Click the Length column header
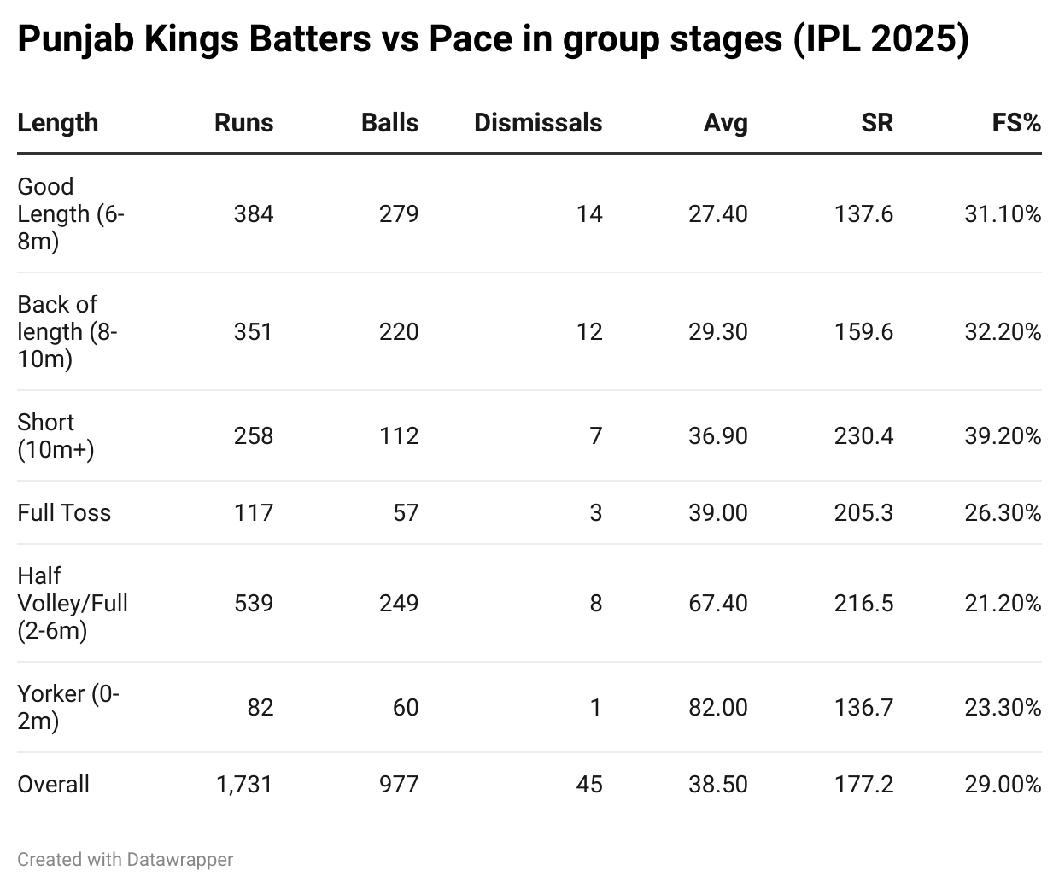The width and height of the screenshot is (1059, 888). (57, 123)
